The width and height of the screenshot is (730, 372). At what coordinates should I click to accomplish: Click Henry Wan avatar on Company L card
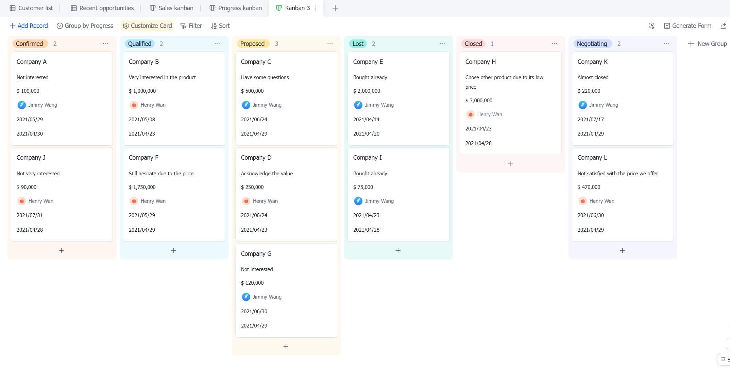click(x=583, y=201)
